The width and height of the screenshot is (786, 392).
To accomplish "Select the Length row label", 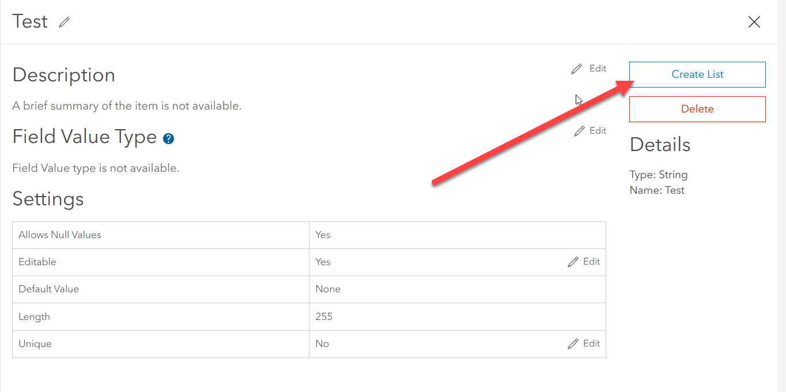I will pos(34,316).
